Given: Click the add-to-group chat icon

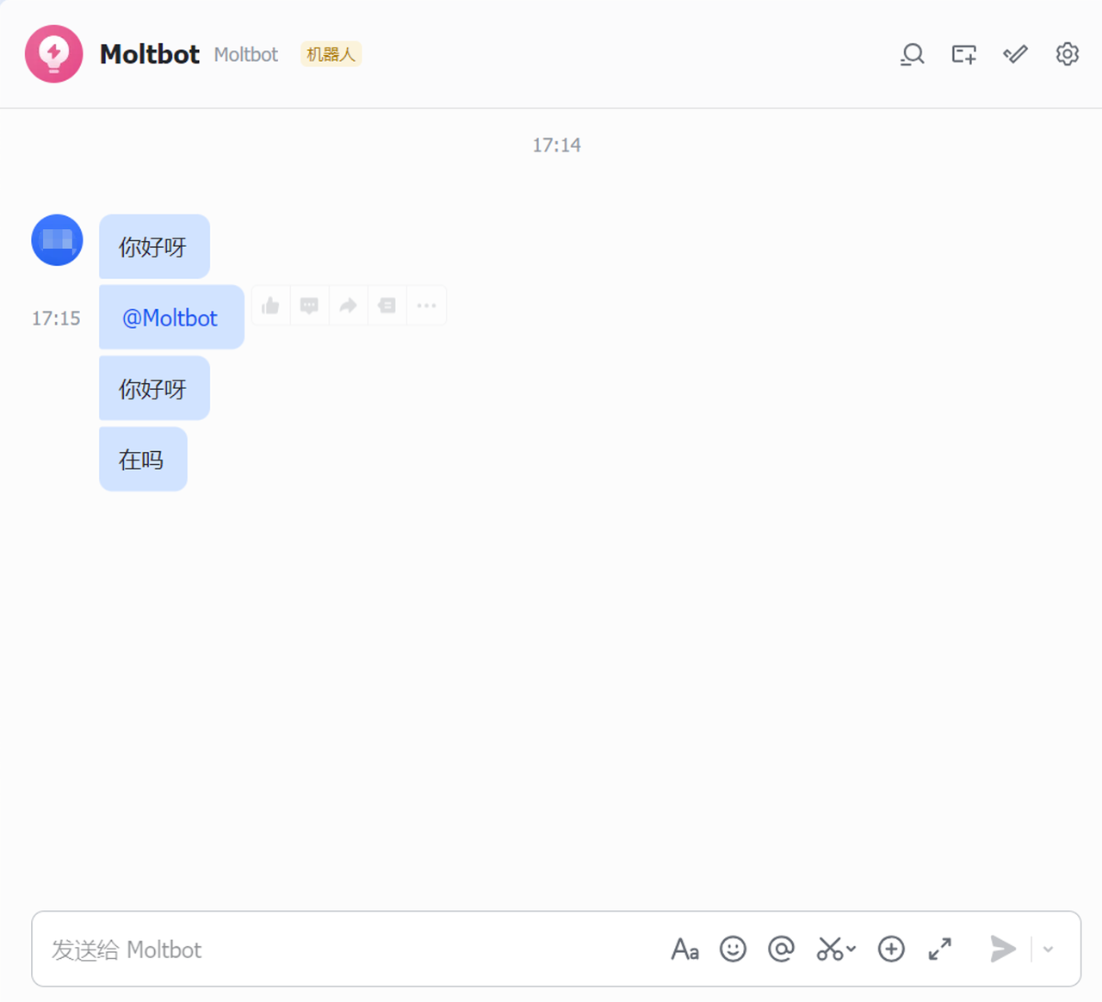Looking at the screenshot, I should 963,54.
